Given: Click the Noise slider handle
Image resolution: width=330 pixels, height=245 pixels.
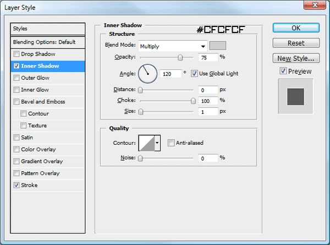Looking at the screenshot, I should point(140,158).
